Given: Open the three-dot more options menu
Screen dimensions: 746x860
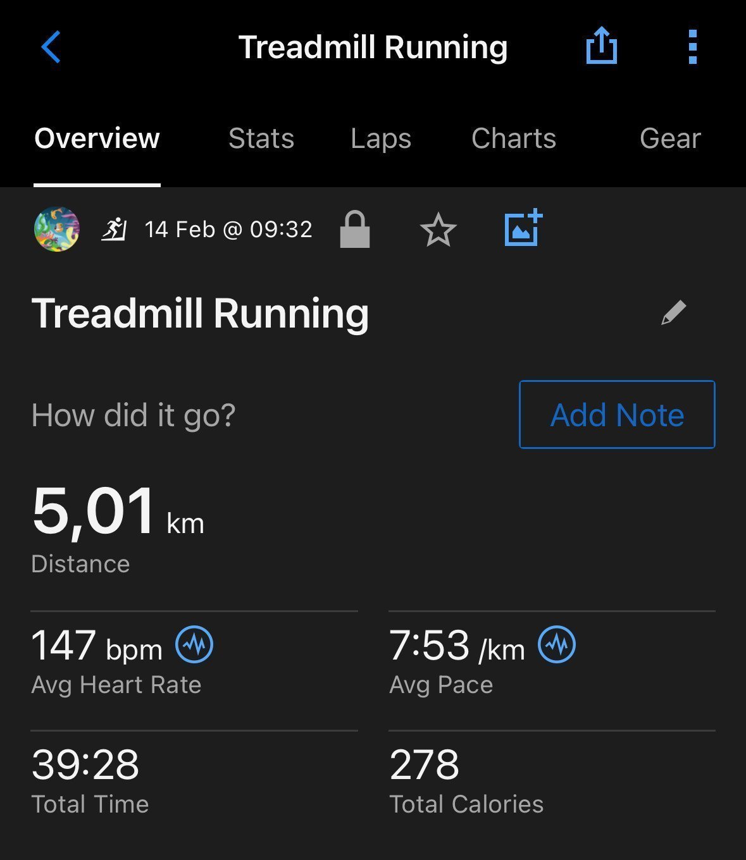Looking at the screenshot, I should pos(692,47).
